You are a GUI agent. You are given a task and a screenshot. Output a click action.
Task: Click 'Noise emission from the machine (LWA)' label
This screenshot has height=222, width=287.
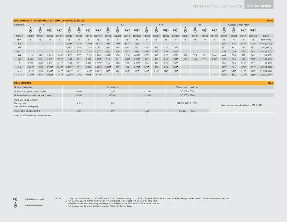[x=33, y=95]
